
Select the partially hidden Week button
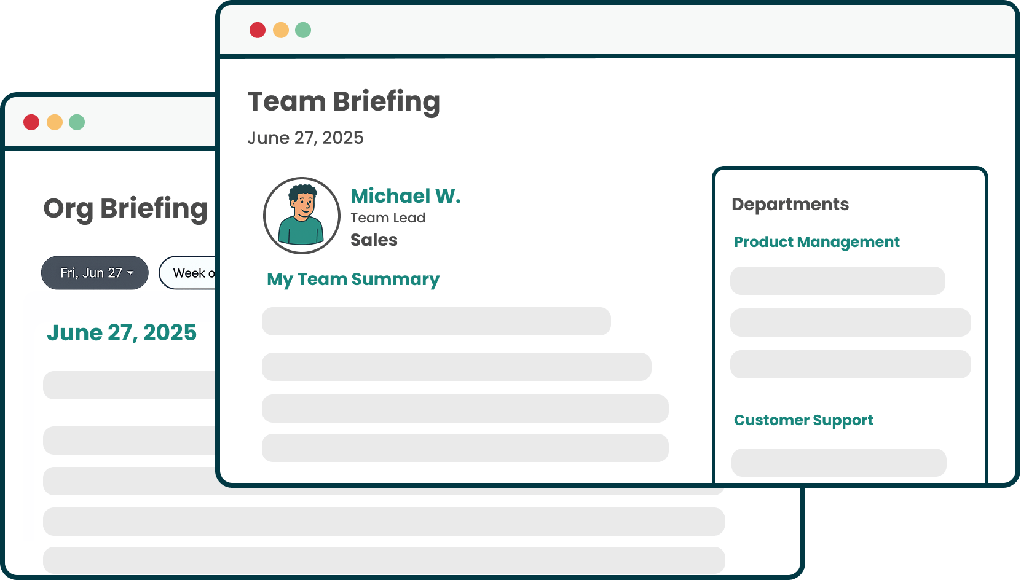pyautogui.click(x=189, y=273)
